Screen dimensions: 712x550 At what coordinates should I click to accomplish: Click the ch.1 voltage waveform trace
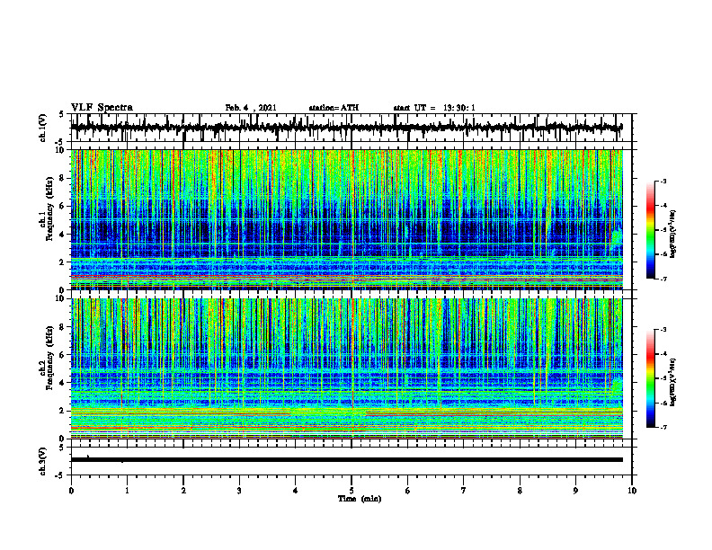click(346, 128)
